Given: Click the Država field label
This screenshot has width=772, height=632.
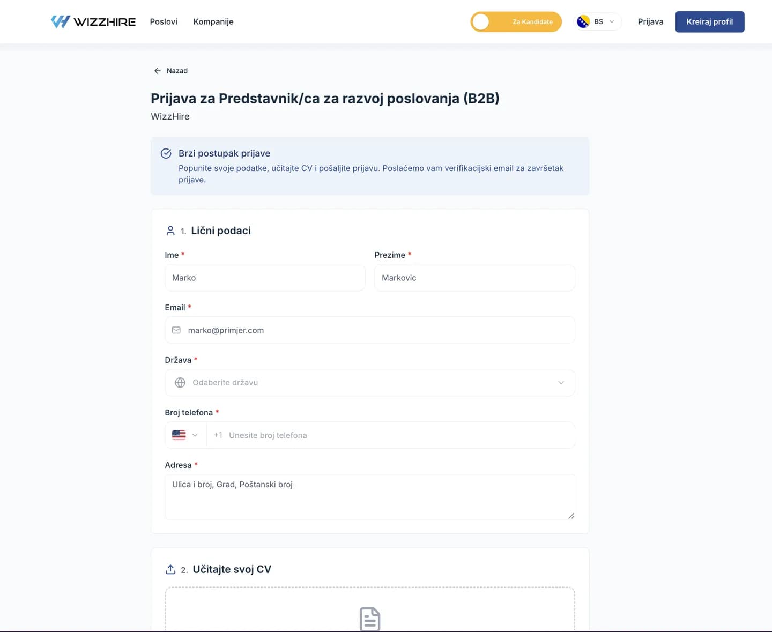Looking at the screenshot, I should point(178,360).
